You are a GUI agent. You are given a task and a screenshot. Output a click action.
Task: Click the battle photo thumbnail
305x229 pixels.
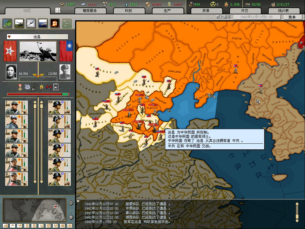(38, 51)
